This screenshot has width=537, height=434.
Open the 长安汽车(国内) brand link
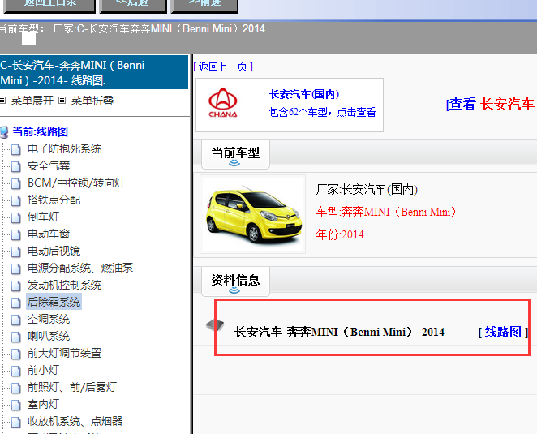click(304, 94)
